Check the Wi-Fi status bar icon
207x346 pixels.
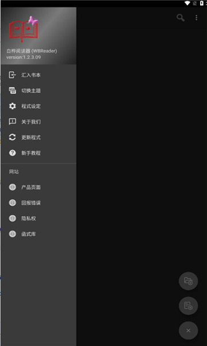coord(187,3)
